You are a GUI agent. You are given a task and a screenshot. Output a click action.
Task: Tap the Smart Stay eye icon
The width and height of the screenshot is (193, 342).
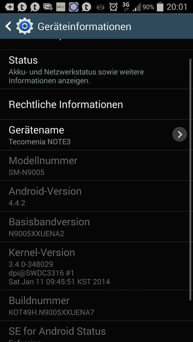click(101, 7)
